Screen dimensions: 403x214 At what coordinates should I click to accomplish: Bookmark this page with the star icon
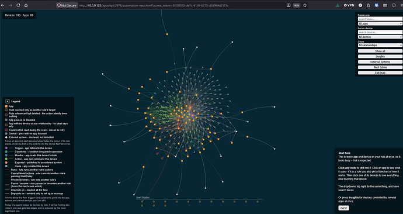click(x=305, y=5)
